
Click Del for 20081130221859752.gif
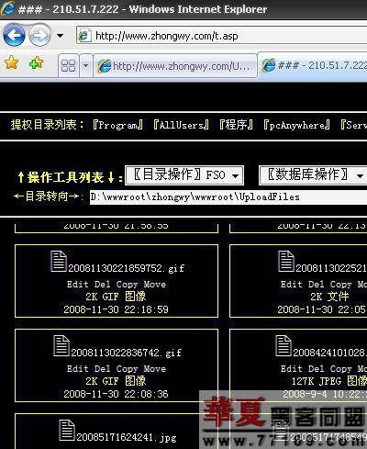click(x=102, y=285)
